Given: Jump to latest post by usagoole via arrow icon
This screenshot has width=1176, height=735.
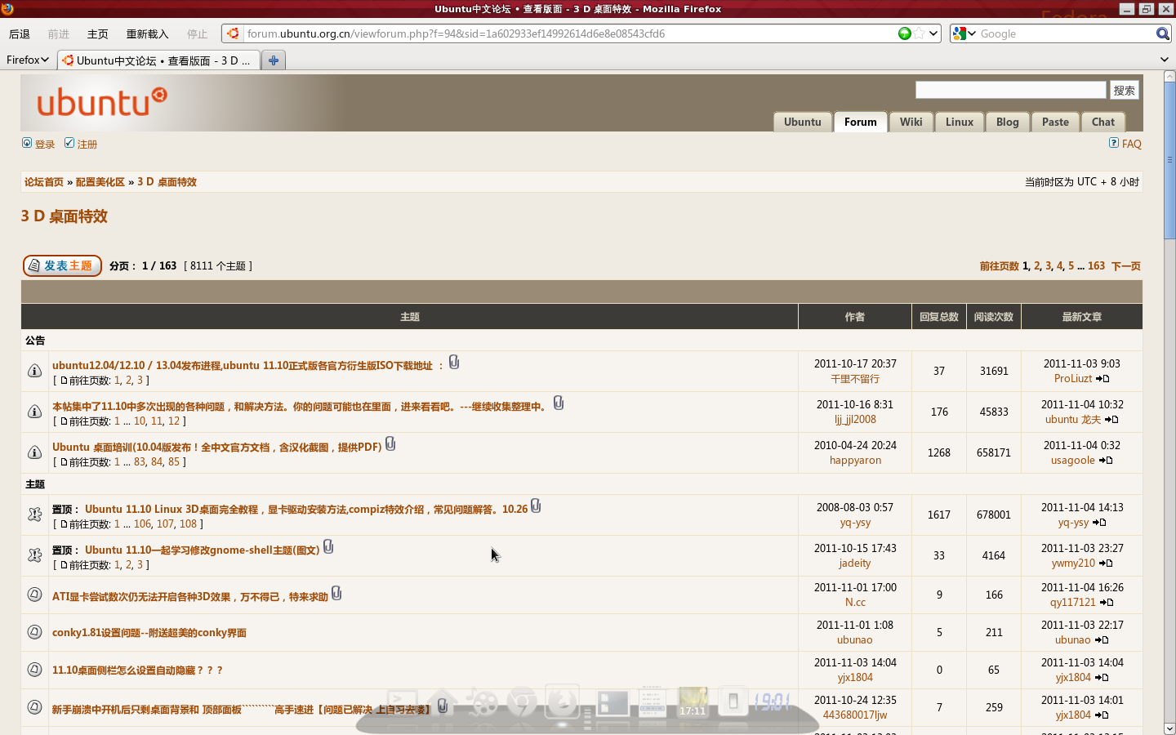Looking at the screenshot, I should tap(1106, 461).
